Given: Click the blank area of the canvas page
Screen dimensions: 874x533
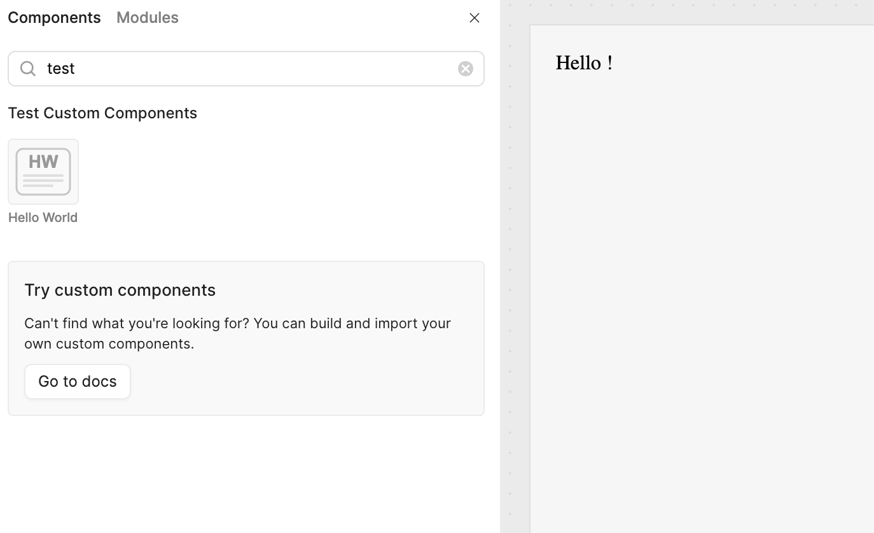Looking at the screenshot, I should (700, 286).
